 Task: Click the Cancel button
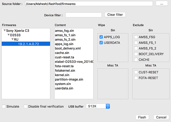[x=161, y=117]
